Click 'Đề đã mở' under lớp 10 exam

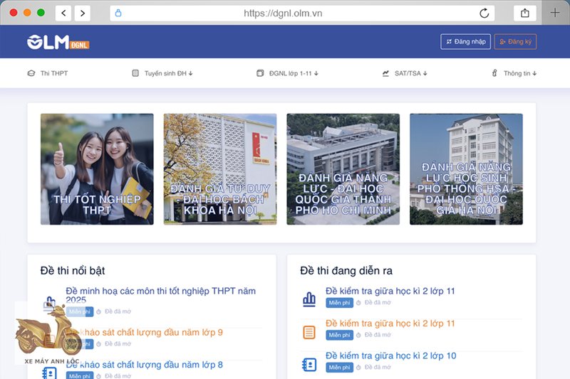pyautogui.click(x=378, y=367)
